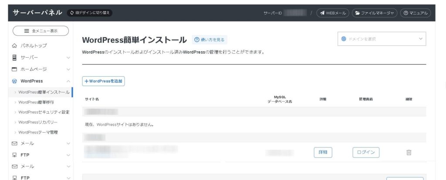The width and height of the screenshot is (446, 180).
Task: Click the globe icon in the domain selector
Action: [344, 39]
